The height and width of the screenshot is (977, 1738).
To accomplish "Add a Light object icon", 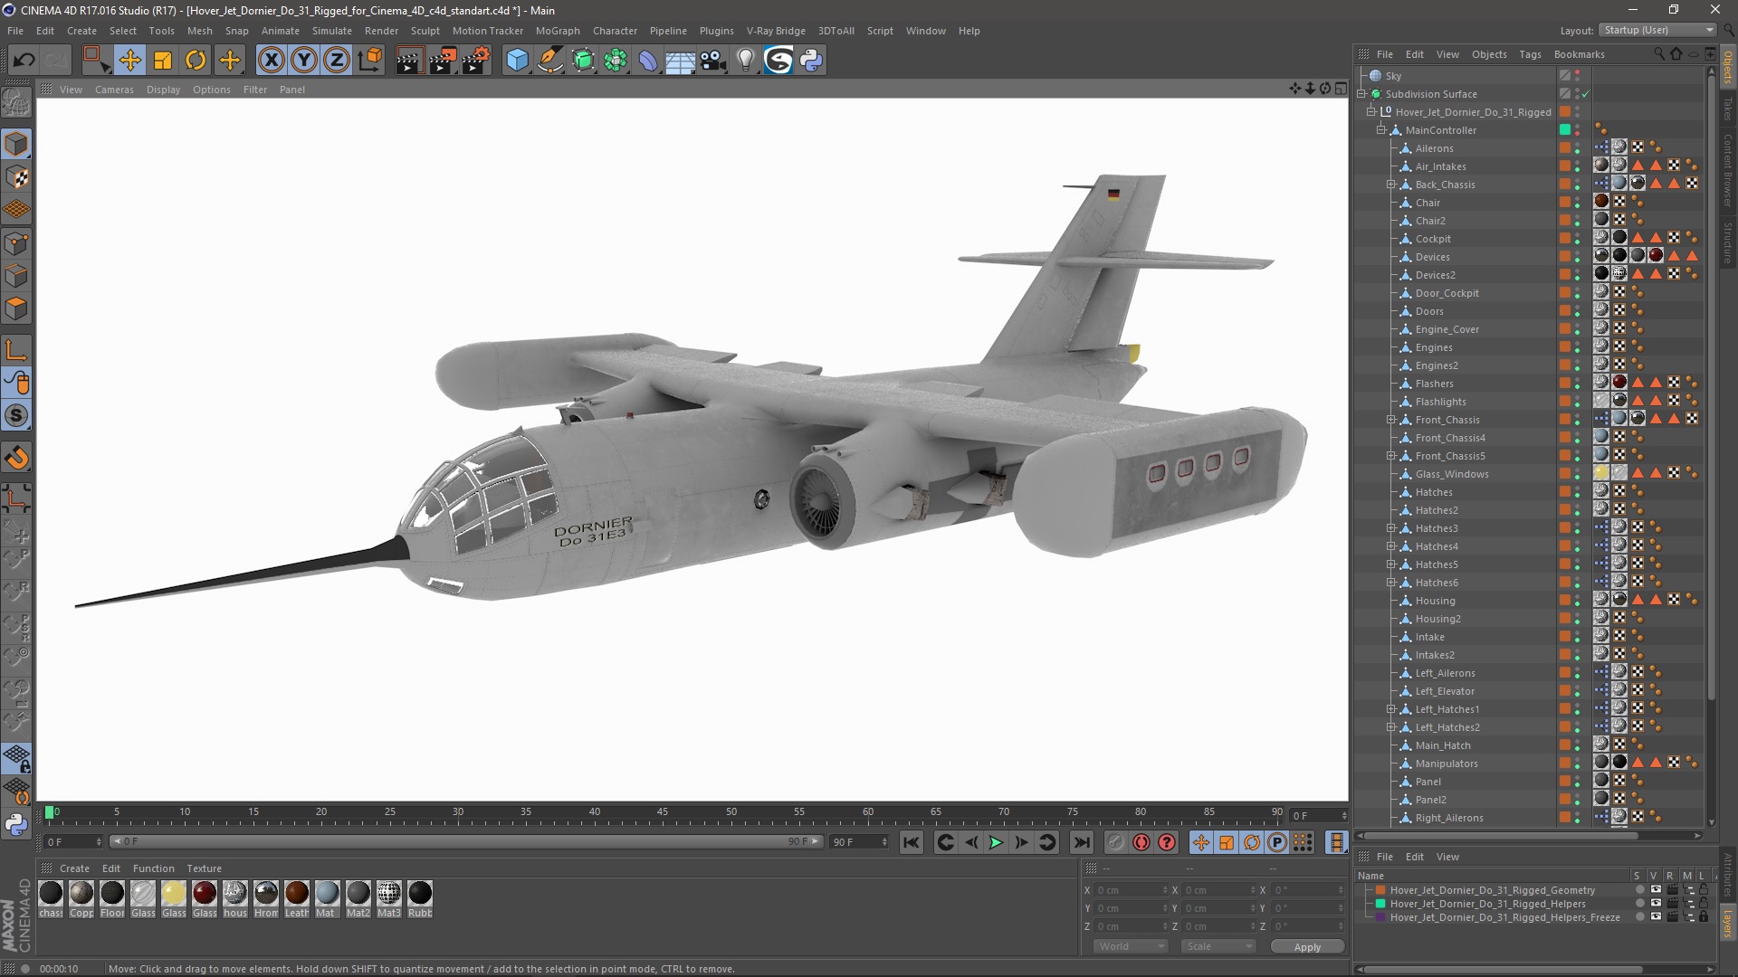I will (746, 61).
